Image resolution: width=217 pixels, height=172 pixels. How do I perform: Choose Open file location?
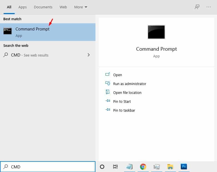(127, 93)
